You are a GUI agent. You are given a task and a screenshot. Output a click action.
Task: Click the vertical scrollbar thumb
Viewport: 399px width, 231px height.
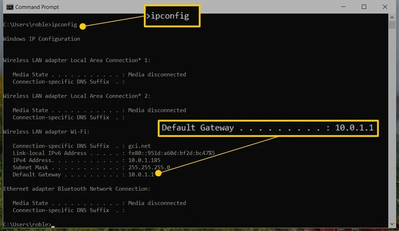(392, 25)
